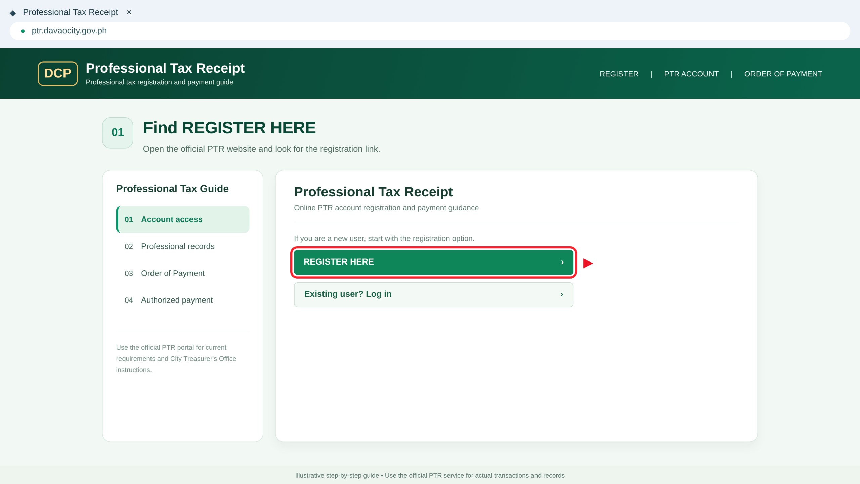This screenshot has height=484, width=860.
Task: Select 01 Account access in guide
Action: [182, 219]
